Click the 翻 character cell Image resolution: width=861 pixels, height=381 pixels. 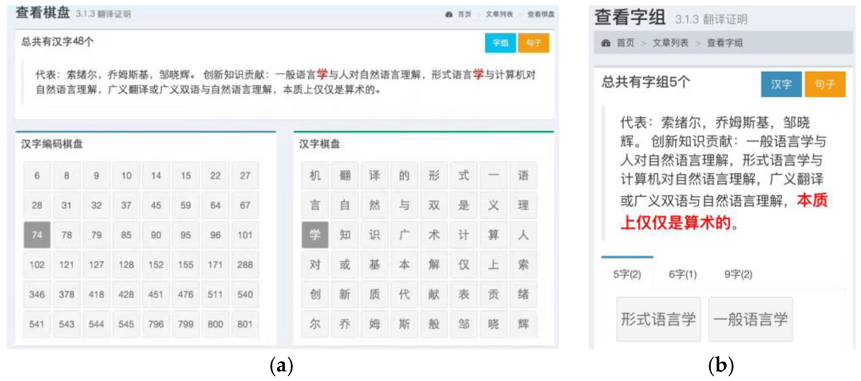tap(345, 176)
